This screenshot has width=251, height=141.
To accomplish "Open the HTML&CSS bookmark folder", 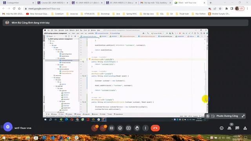I will point(87,14).
